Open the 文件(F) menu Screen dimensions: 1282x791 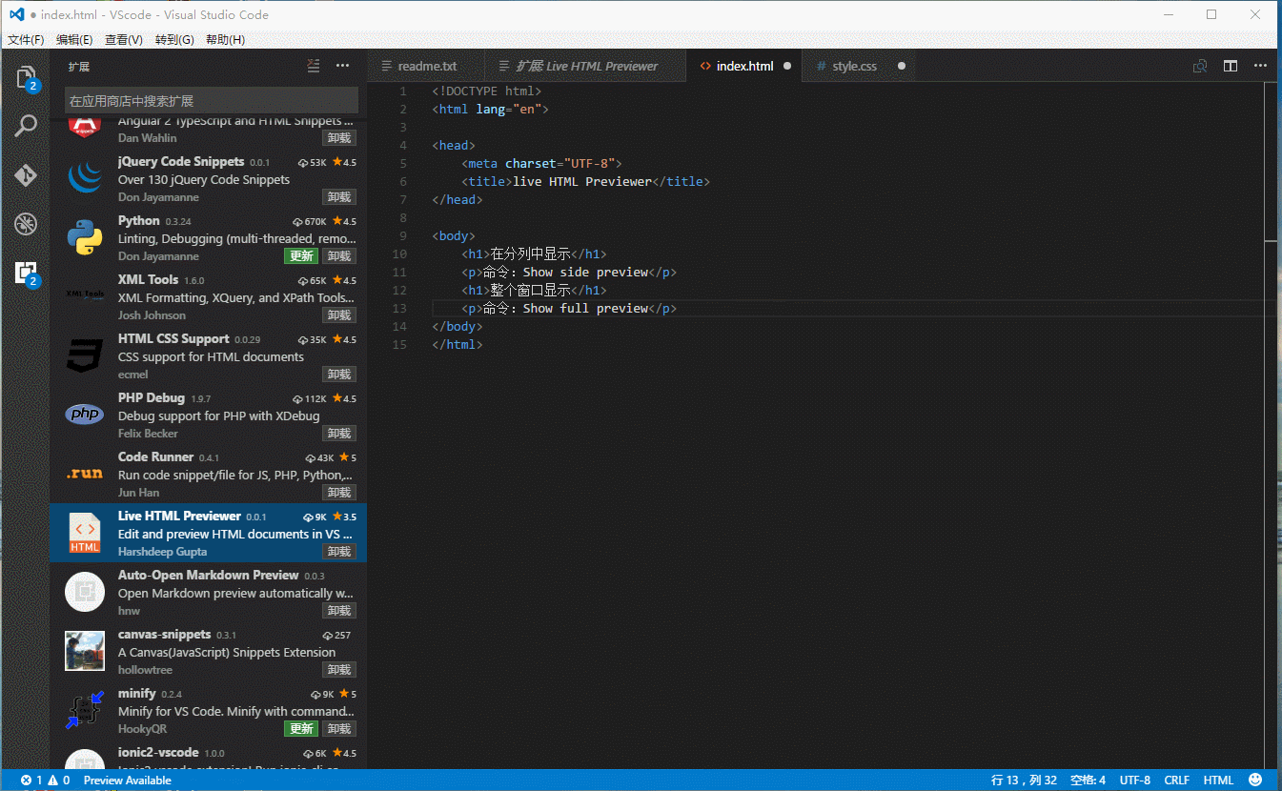click(x=26, y=39)
